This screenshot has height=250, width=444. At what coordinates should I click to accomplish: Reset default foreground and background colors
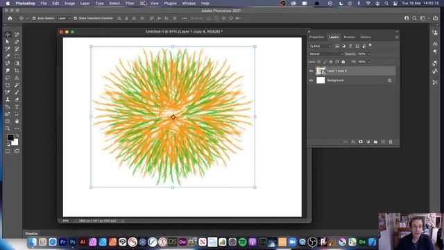pos(8,144)
